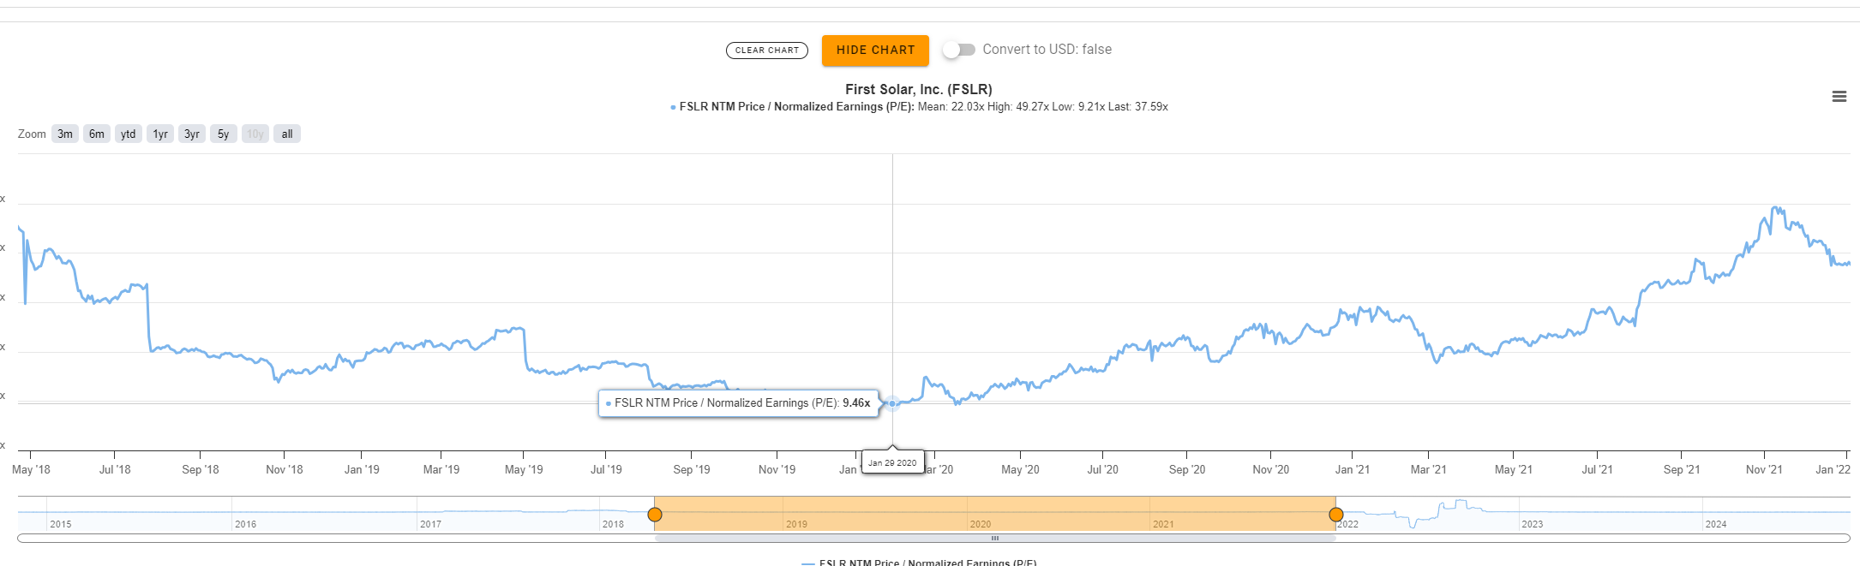The height and width of the screenshot is (566, 1860).
Task: Click the Jan '22 axis label
Action: click(x=1833, y=469)
